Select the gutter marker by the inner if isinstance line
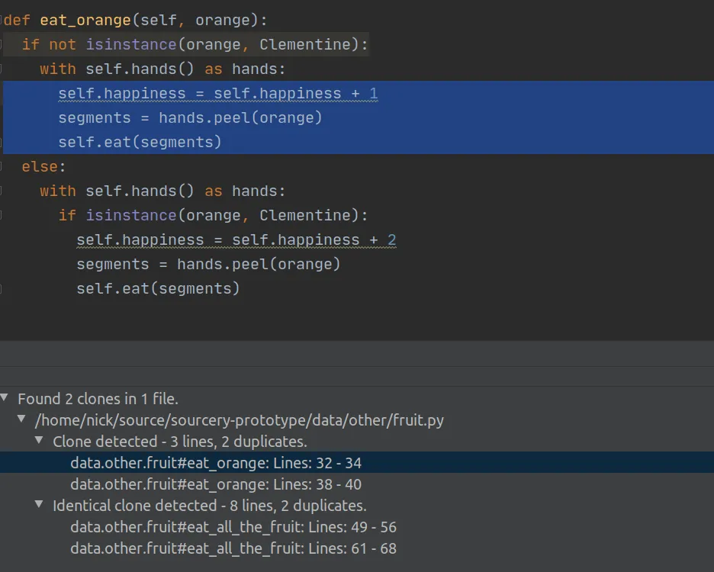Screen dimensions: 714x572 coord(4,215)
